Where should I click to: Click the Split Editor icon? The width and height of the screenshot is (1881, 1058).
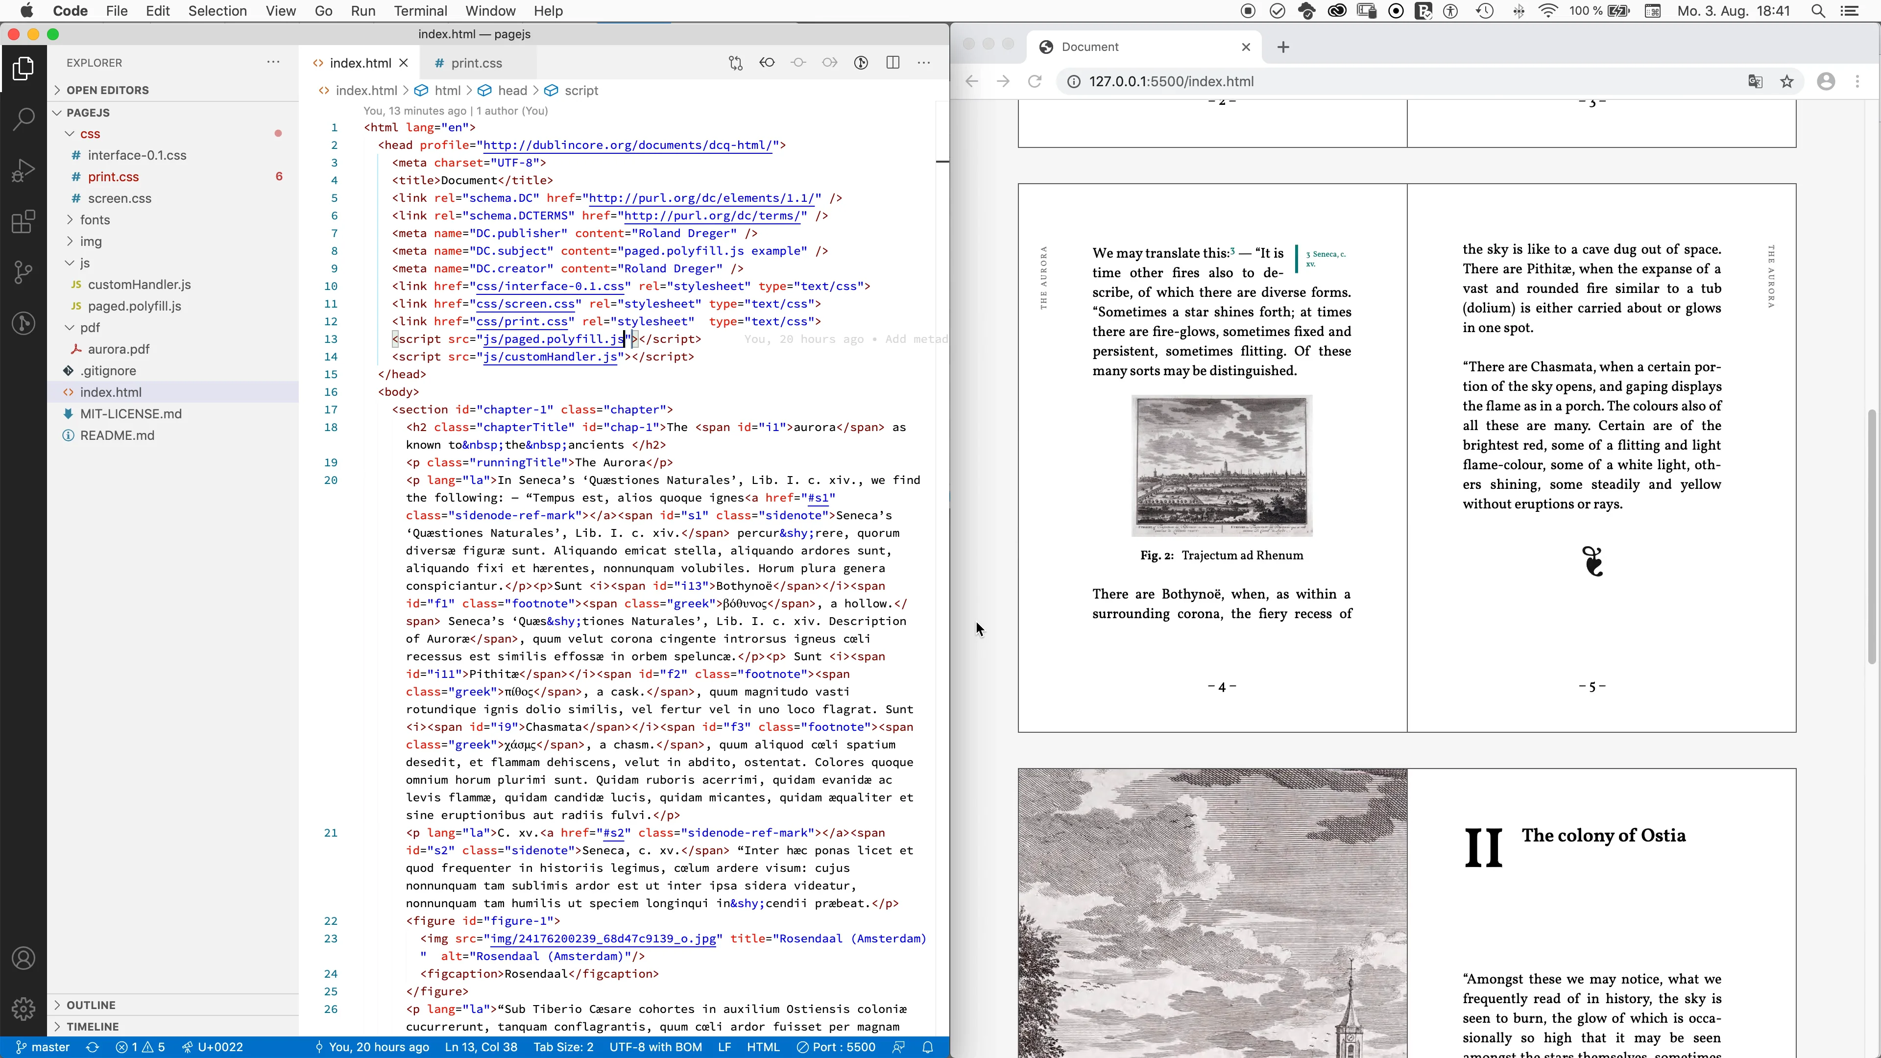coord(893,63)
